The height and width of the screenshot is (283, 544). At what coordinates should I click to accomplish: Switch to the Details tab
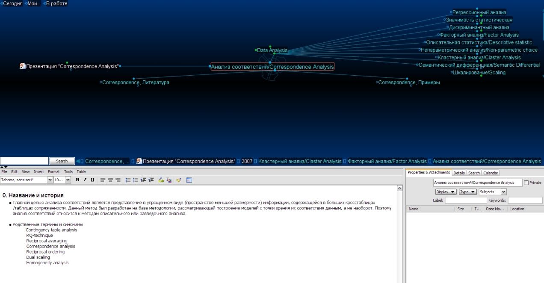click(x=459, y=173)
